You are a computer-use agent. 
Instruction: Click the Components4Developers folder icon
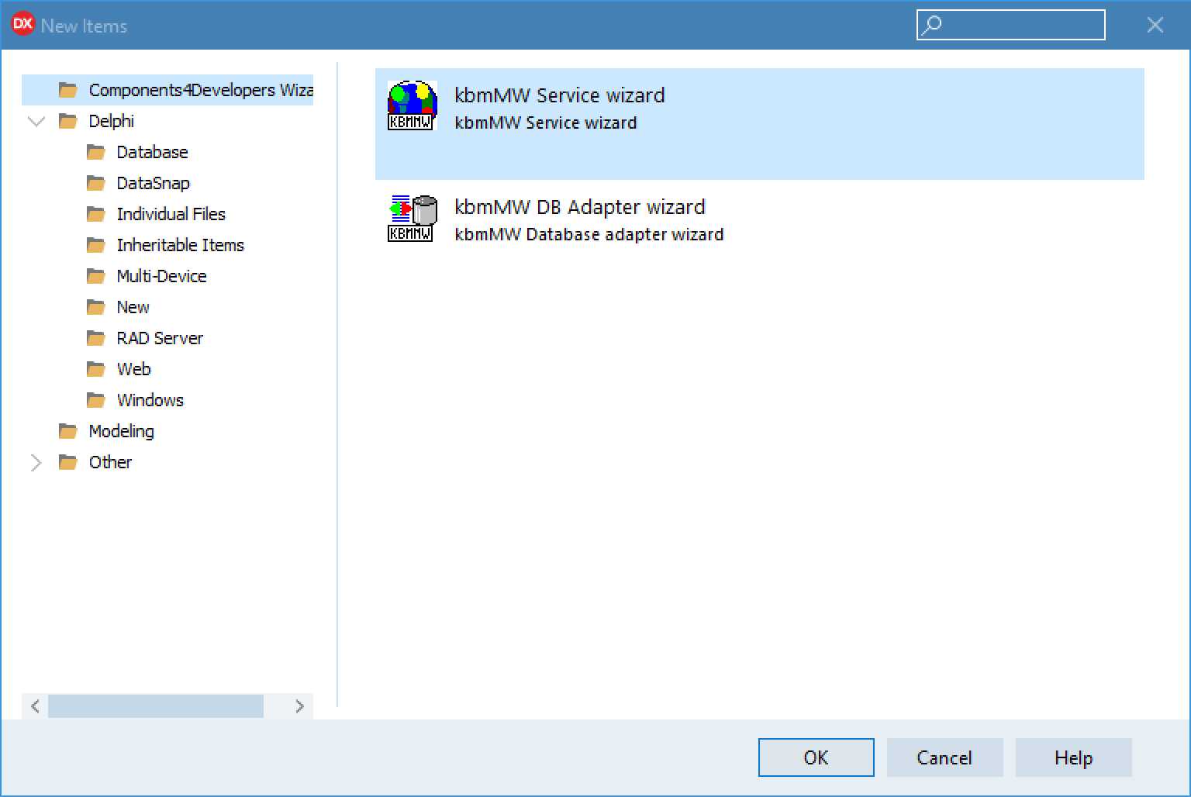tap(68, 90)
